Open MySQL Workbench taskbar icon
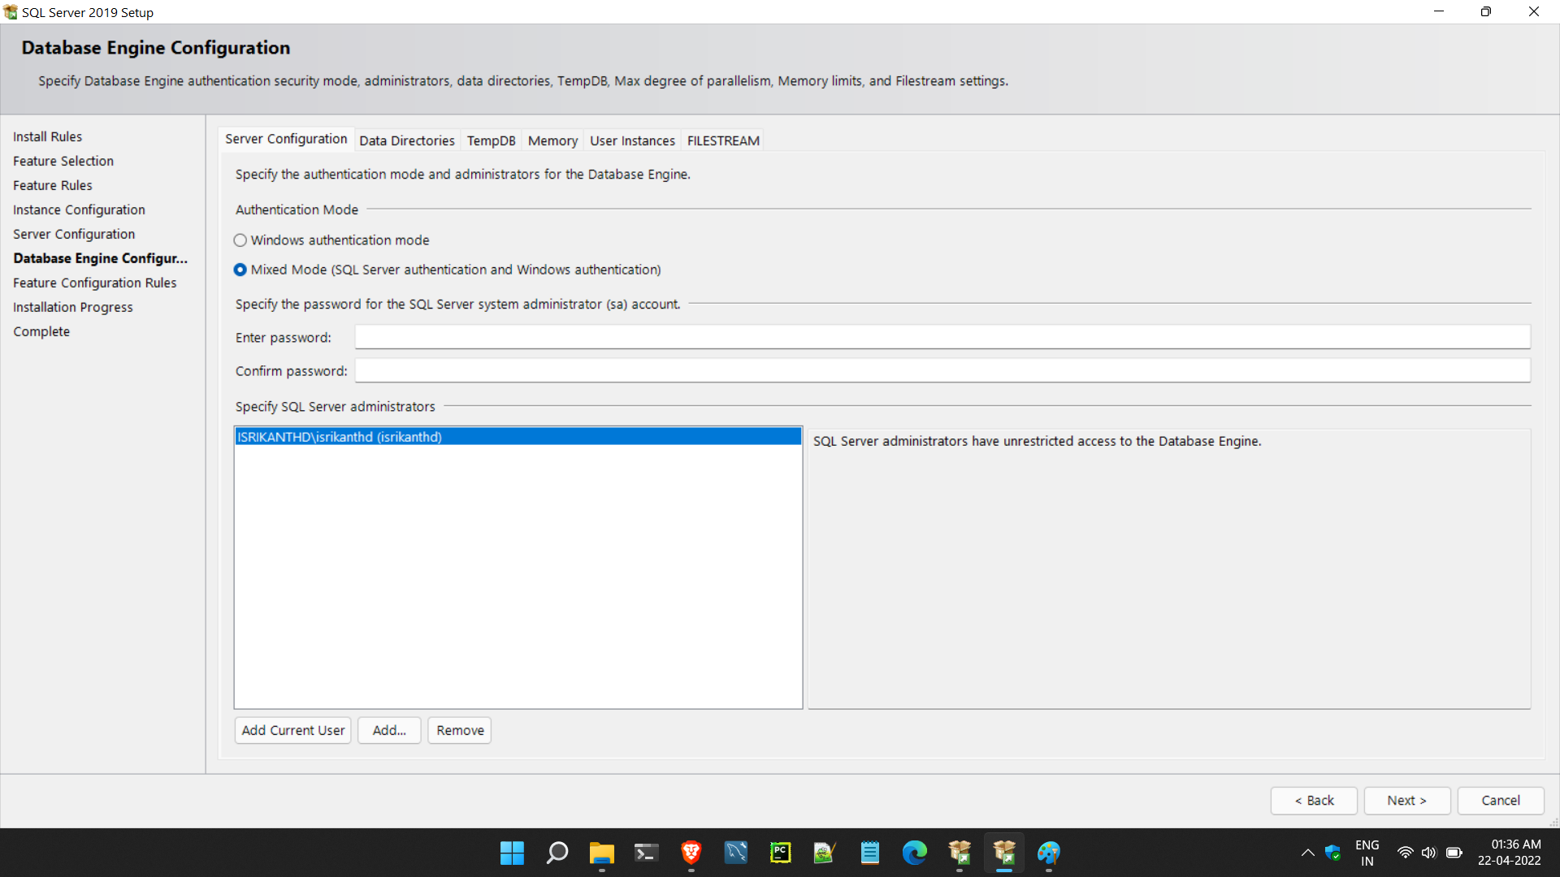This screenshot has width=1560, height=877. point(736,853)
